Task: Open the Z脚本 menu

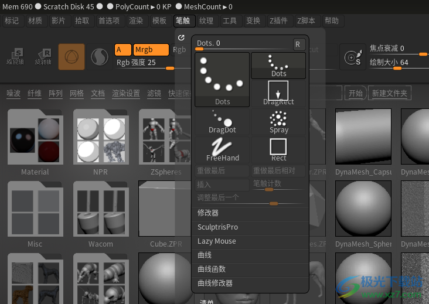Action: (308, 21)
